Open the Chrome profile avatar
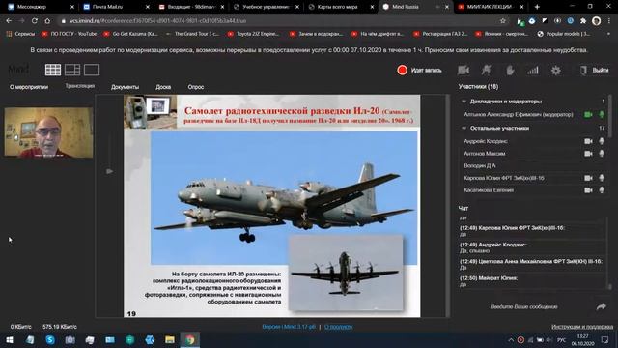 [x=597, y=21]
